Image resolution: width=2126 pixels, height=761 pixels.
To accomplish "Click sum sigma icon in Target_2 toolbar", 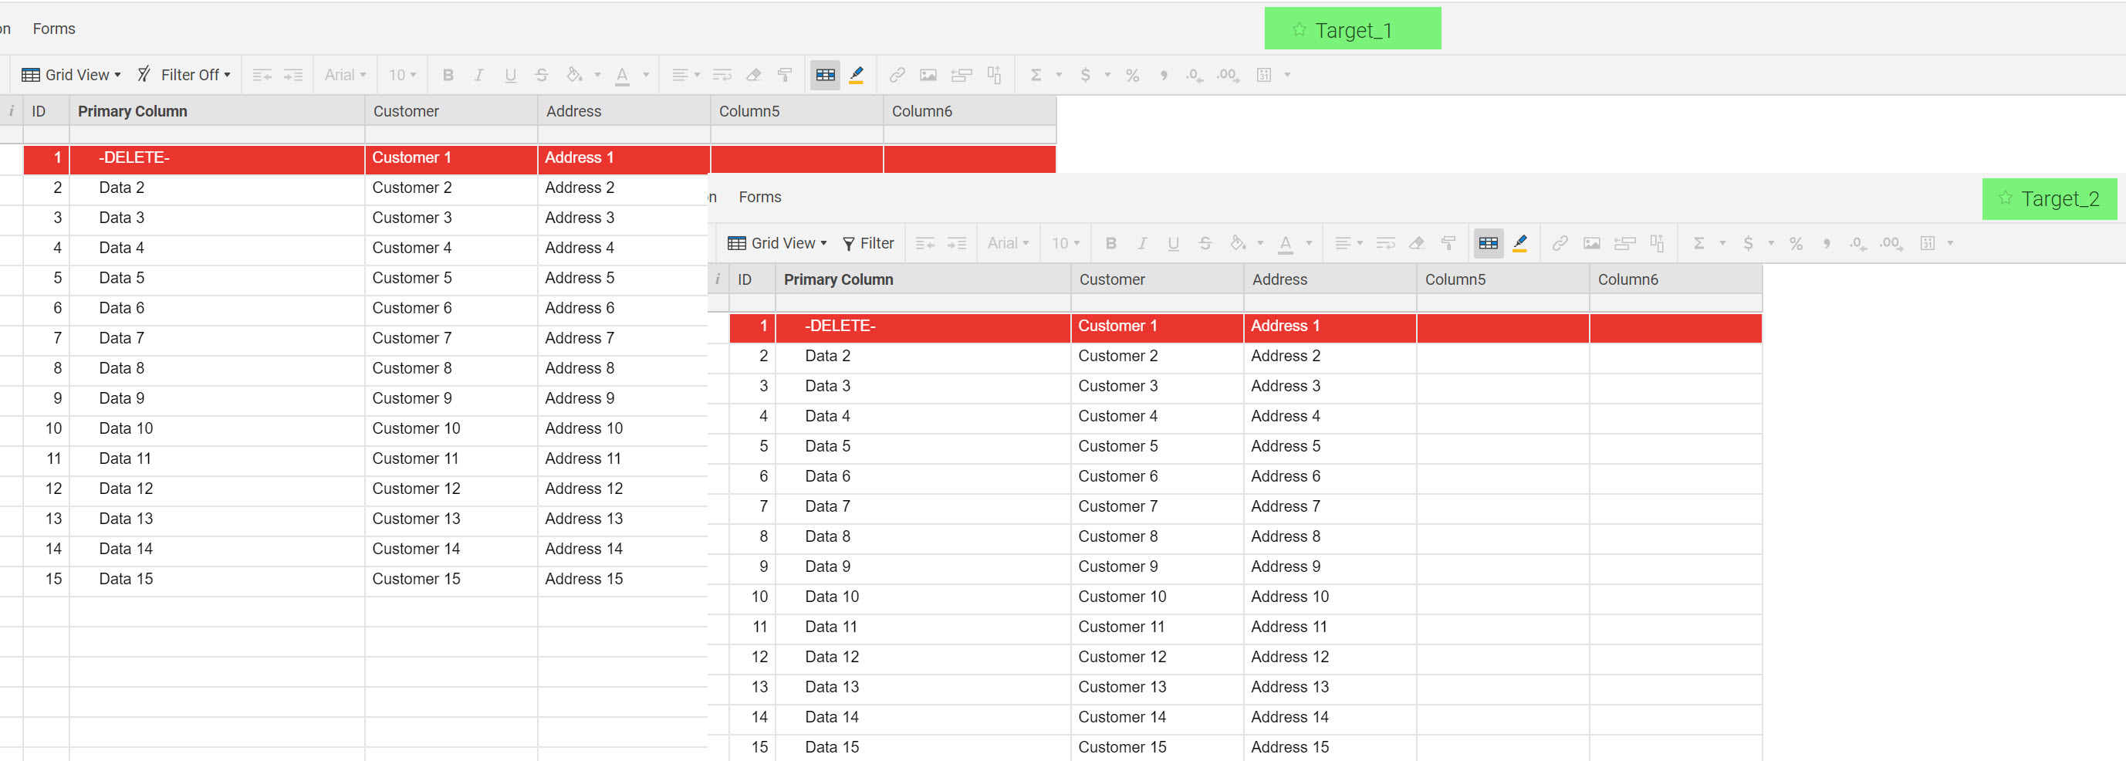I will point(1699,243).
